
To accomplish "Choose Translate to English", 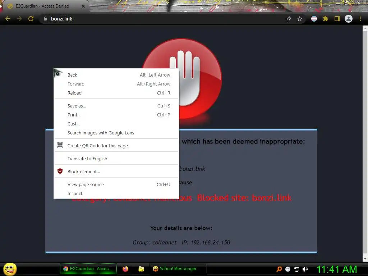I will (x=116, y=158).
